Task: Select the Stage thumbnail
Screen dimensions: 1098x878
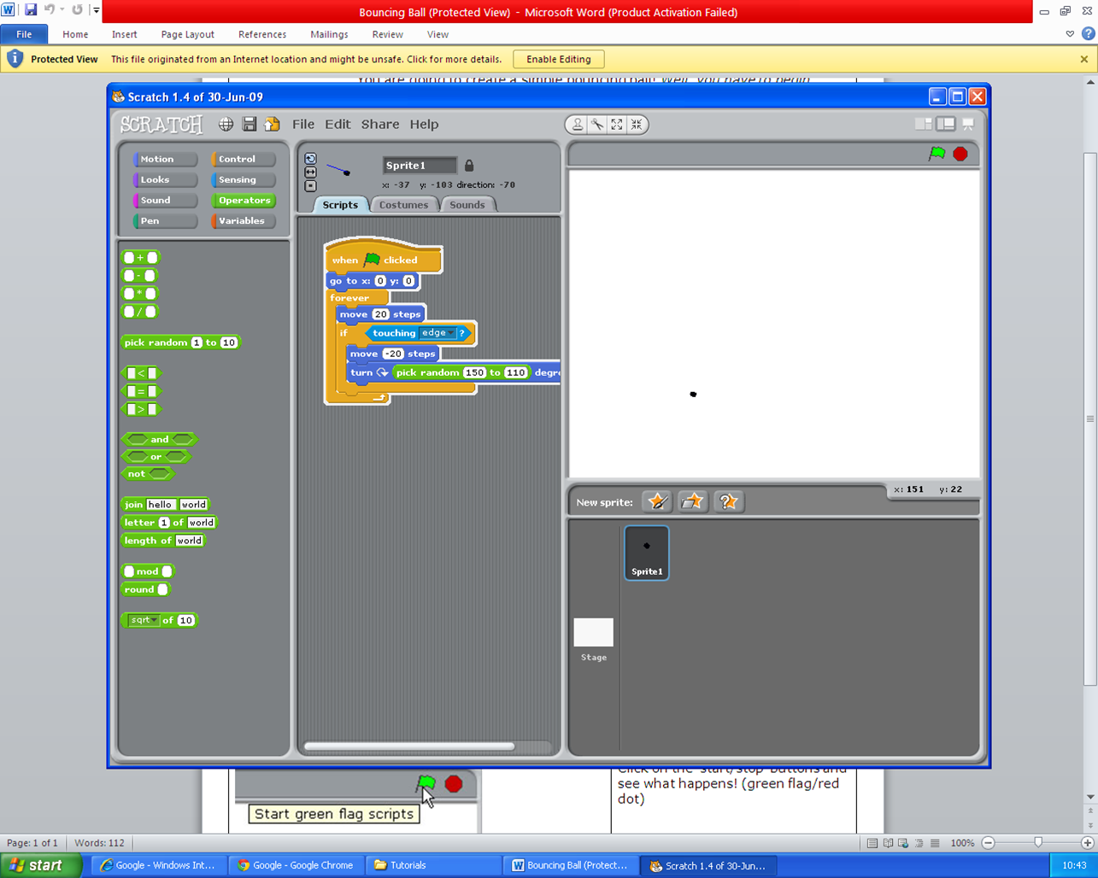Action: coord(593,632)
